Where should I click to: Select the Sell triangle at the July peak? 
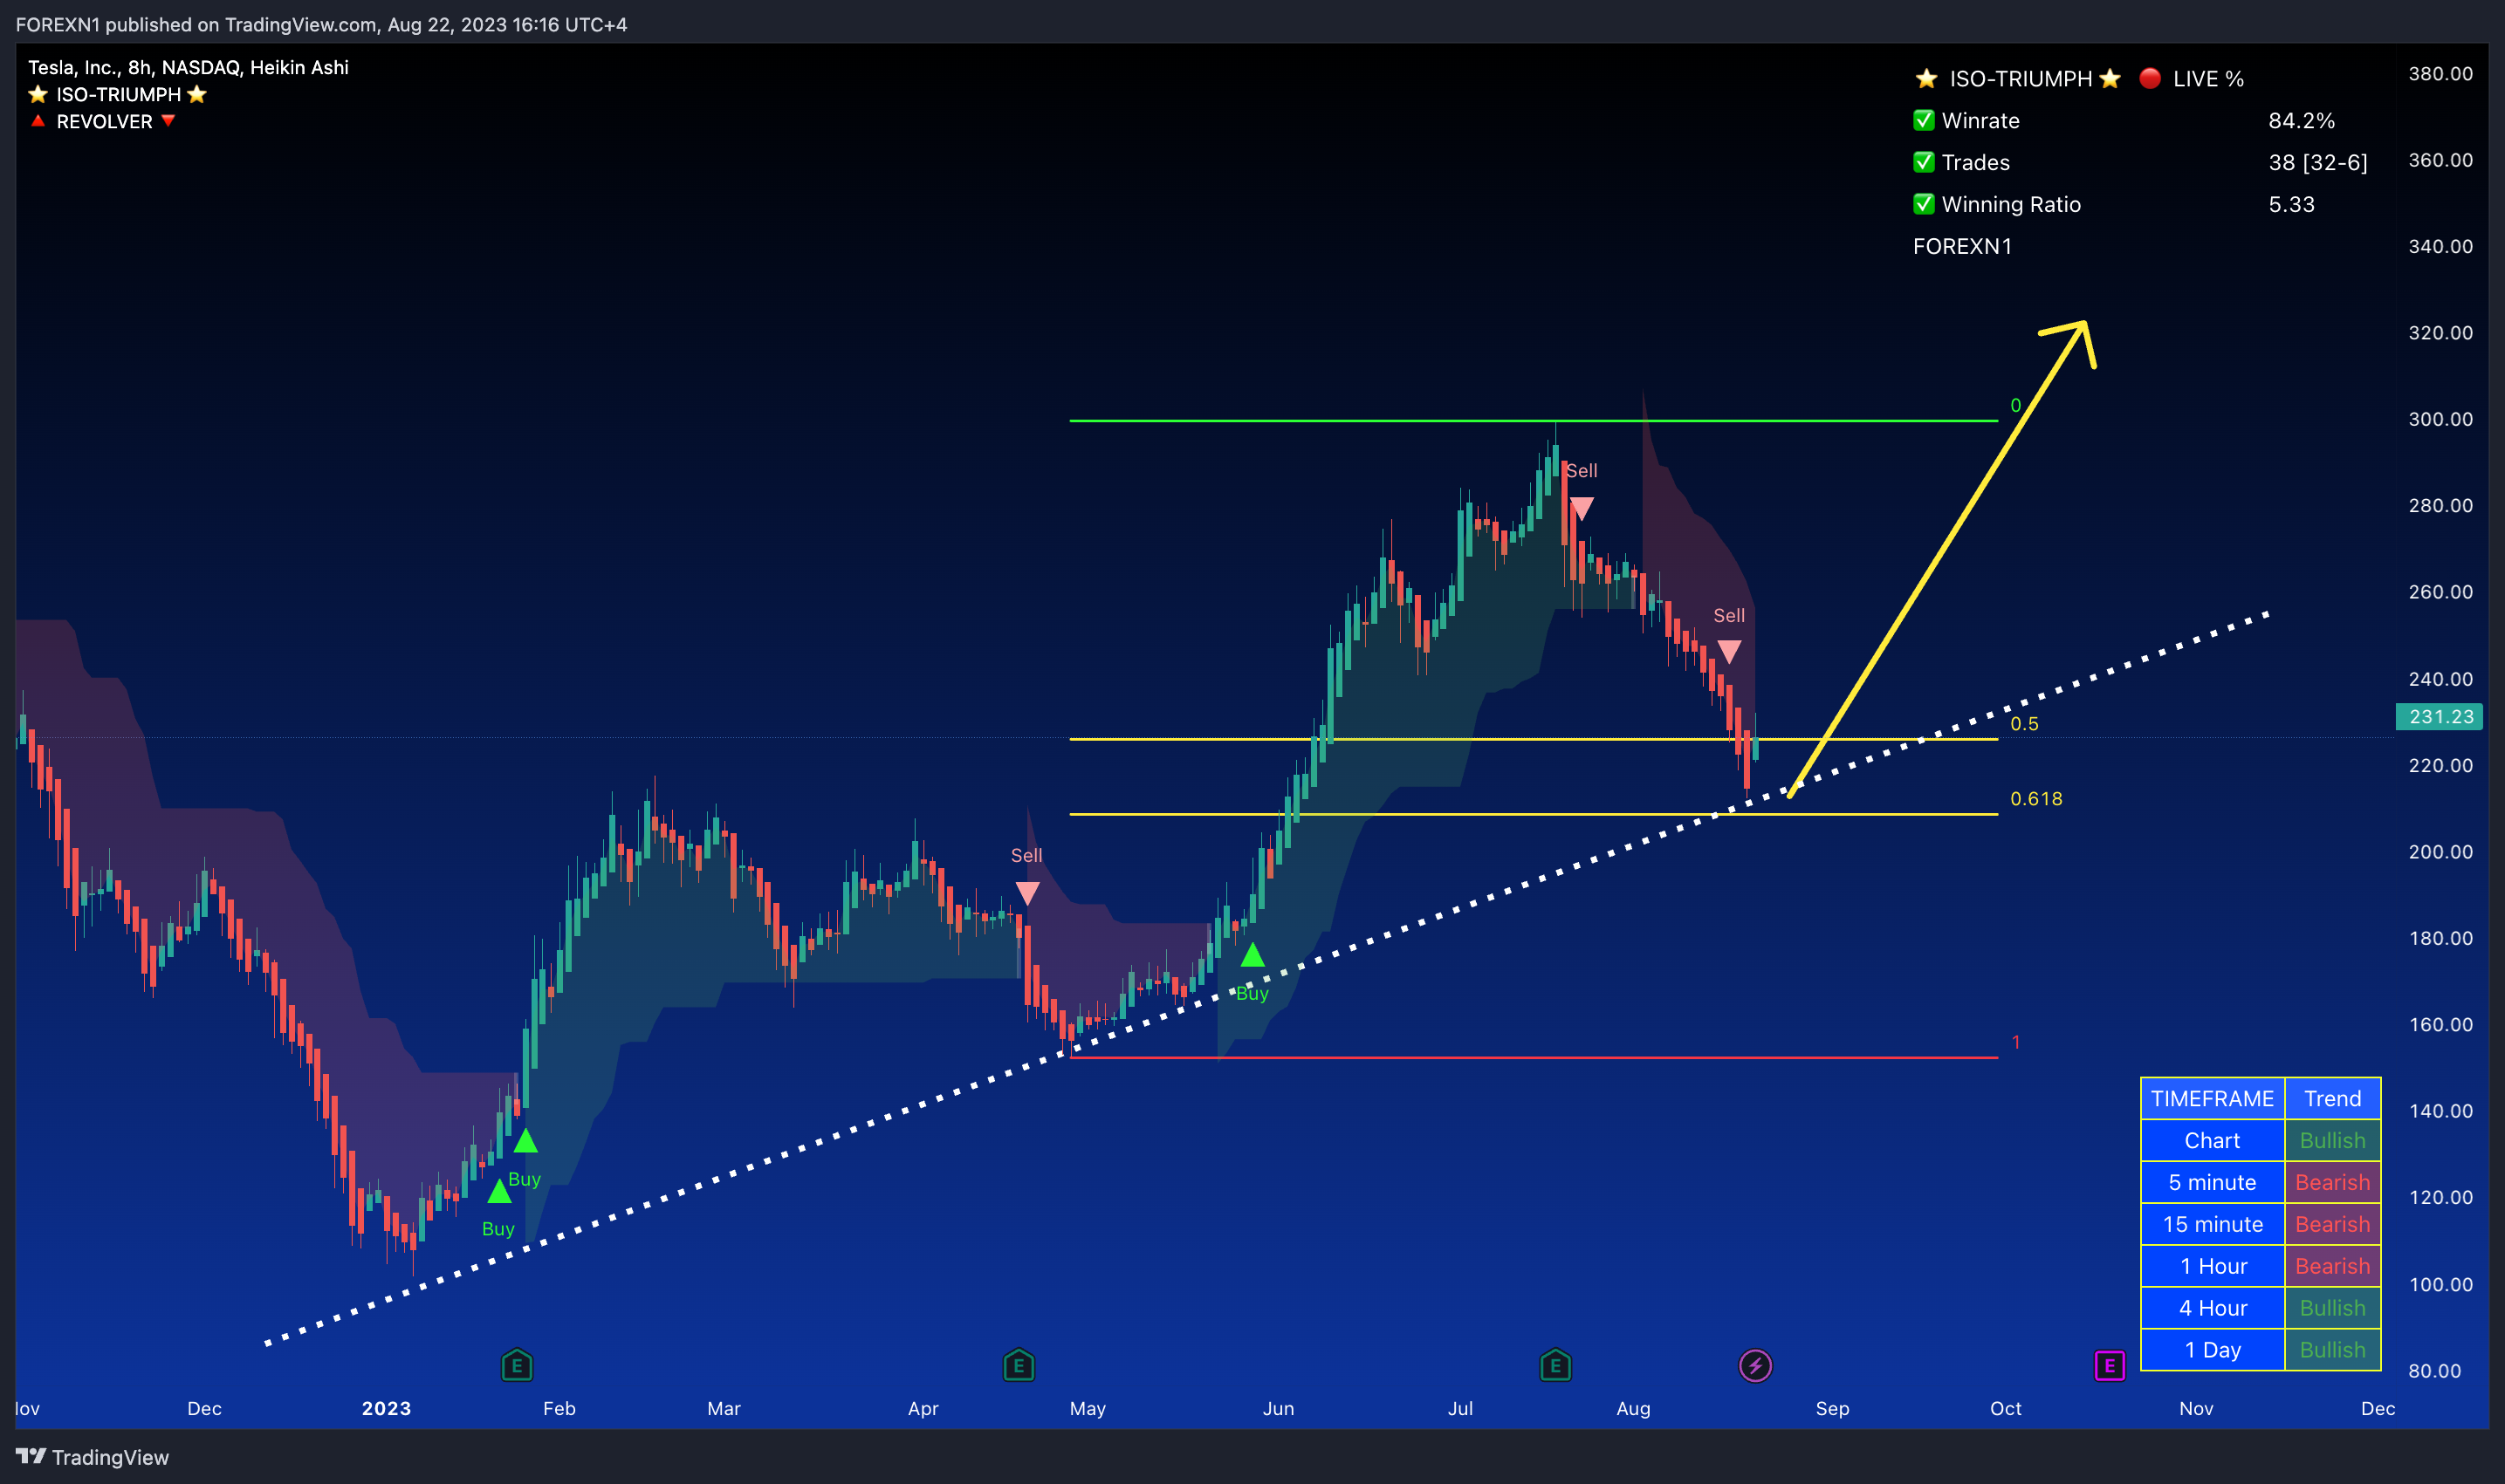click(1581, 508)
